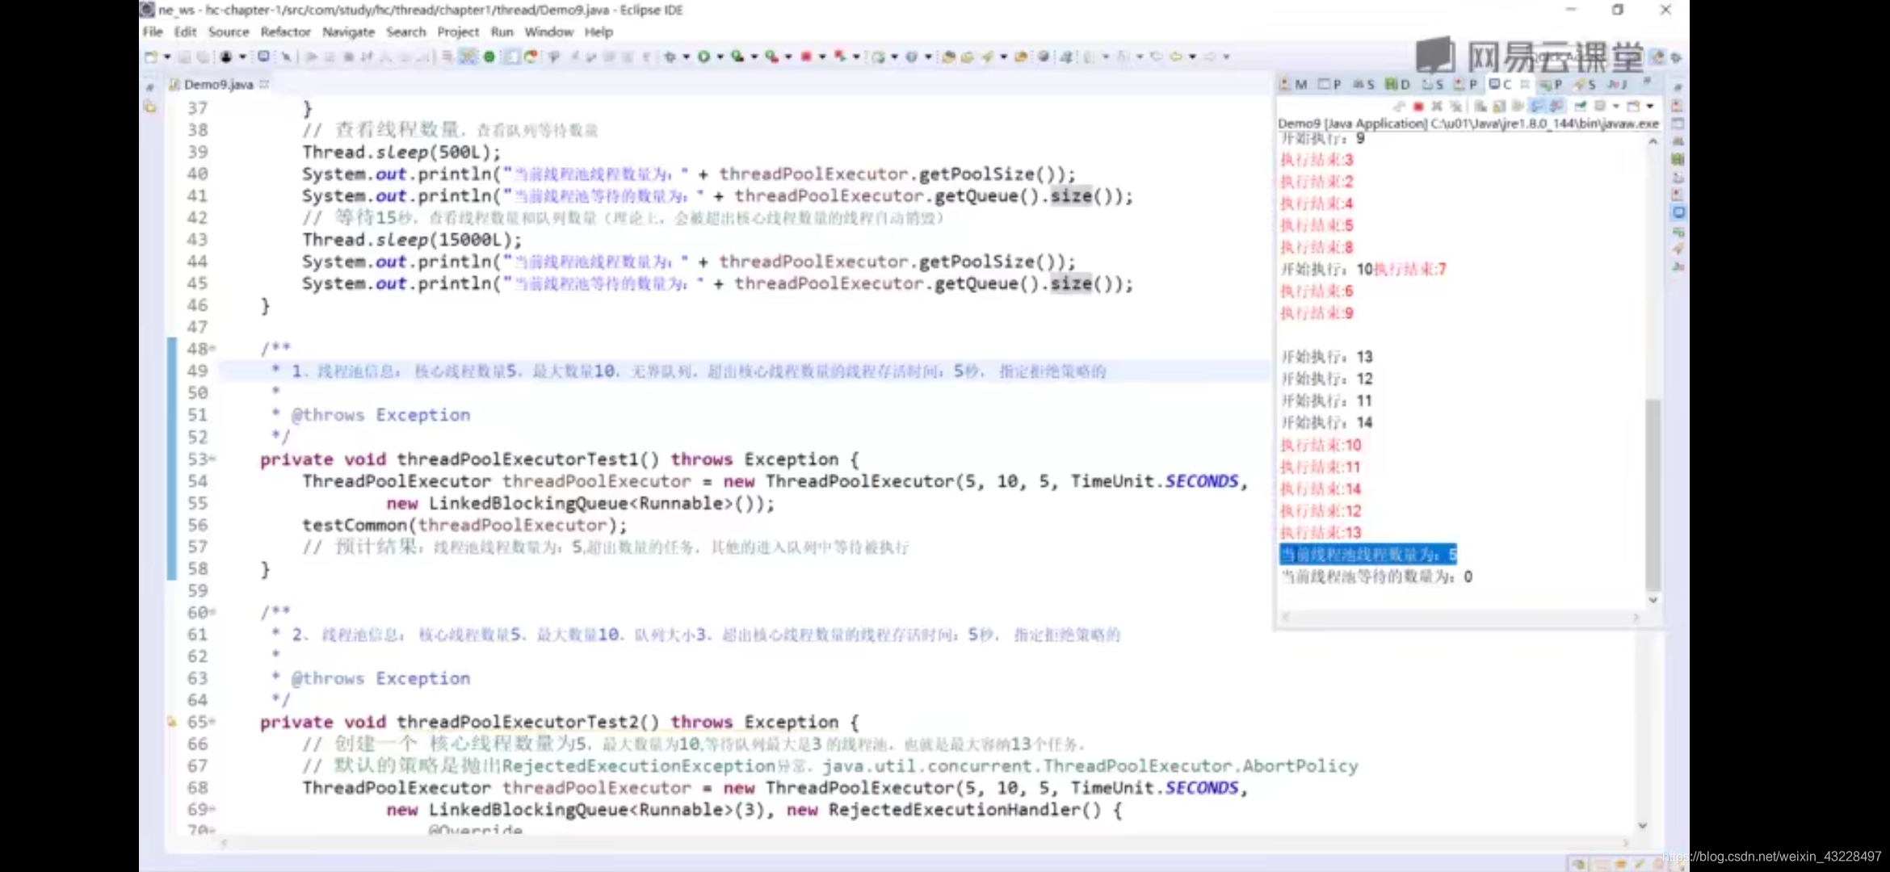Click the Open Type toolbar icon
This screenshot has width=1890, height=872.
pos(948,57)
